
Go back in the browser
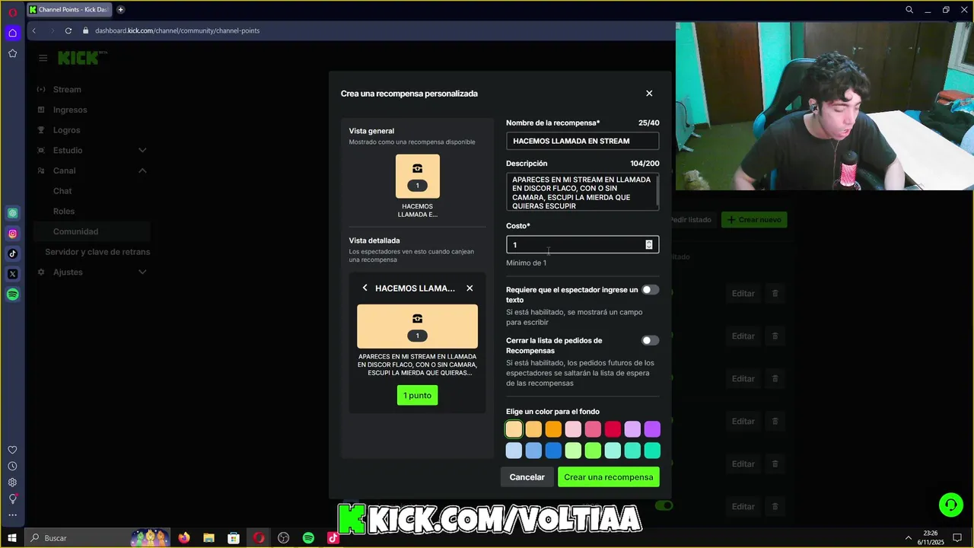click(x=34, y=30)
